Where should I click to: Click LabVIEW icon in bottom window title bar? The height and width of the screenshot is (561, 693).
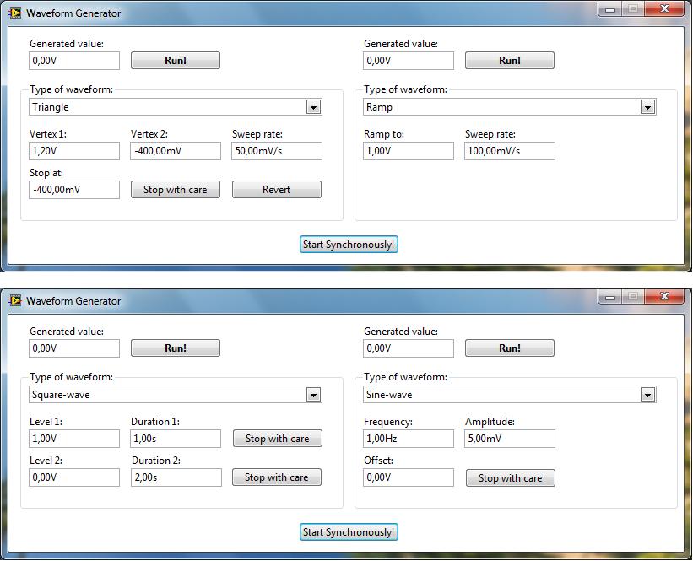pos(15,300)
